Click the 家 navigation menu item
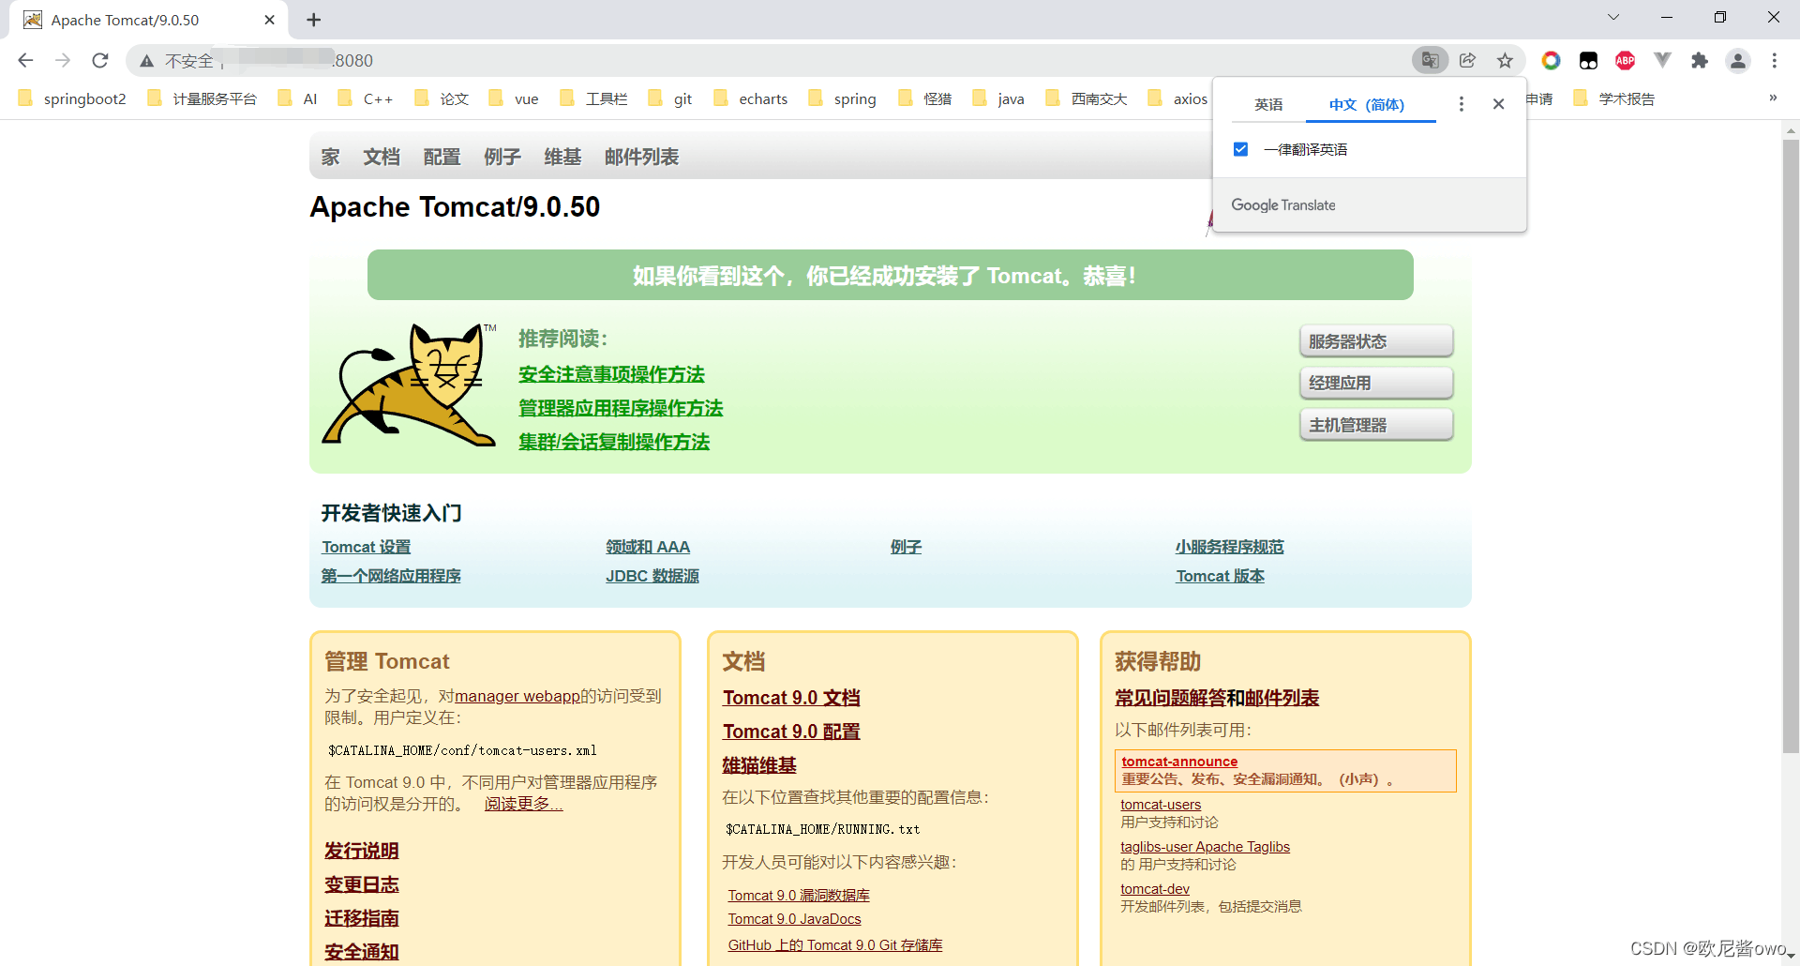The width and height of the screenshot is (1800, 966). (x=330, y=157)
